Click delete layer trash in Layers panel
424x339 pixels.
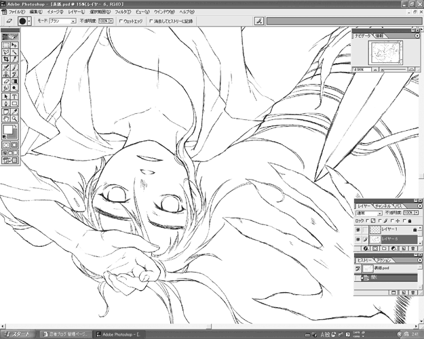(412, 248)
